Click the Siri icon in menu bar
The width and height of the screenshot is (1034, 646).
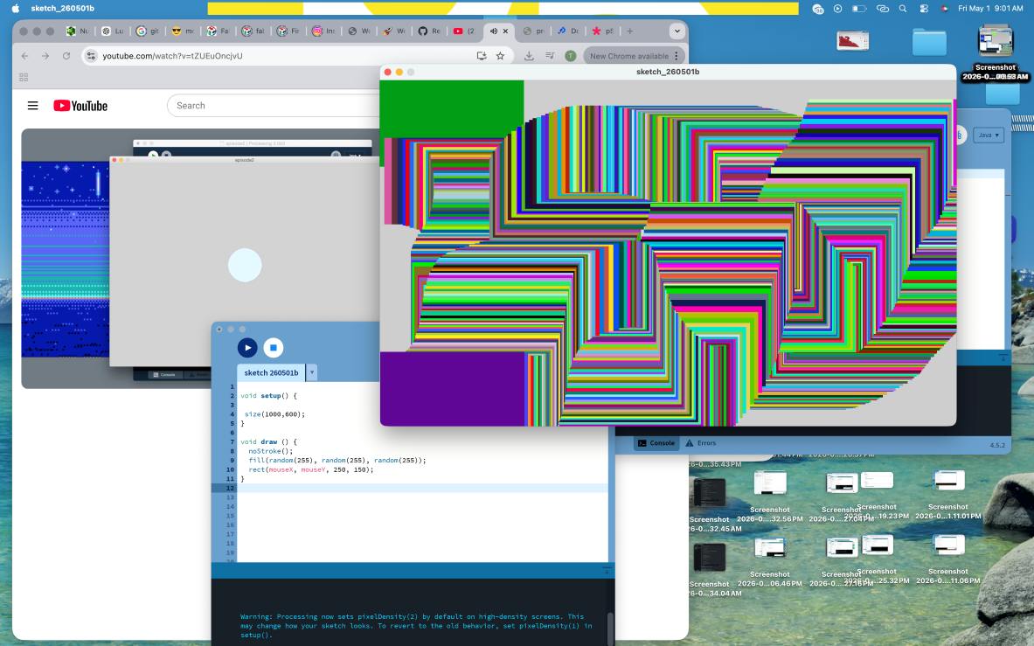pos(944,9)
